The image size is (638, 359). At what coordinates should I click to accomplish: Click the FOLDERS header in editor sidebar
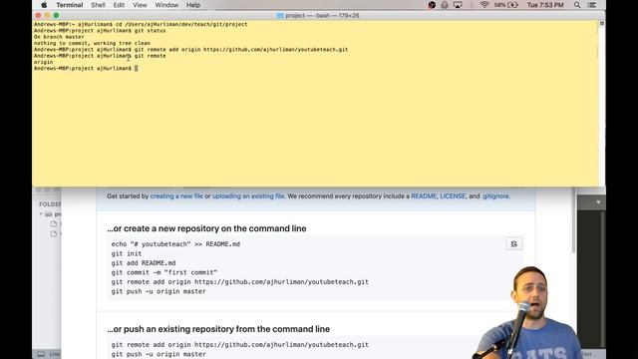point(50,203)
